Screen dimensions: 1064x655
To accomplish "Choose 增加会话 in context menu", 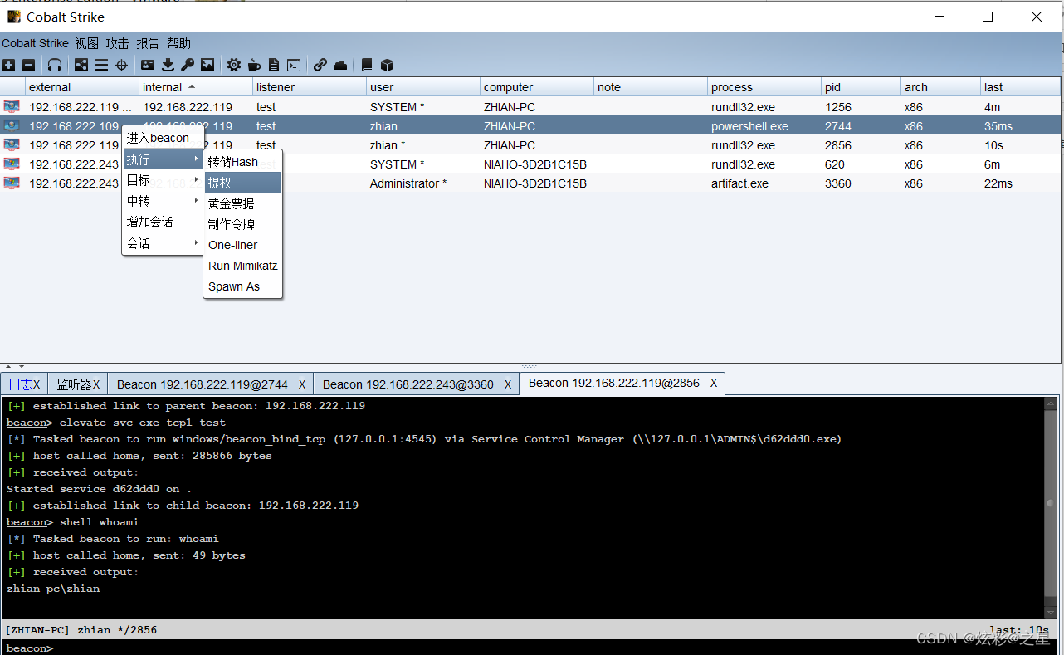I will pos(163,222).
